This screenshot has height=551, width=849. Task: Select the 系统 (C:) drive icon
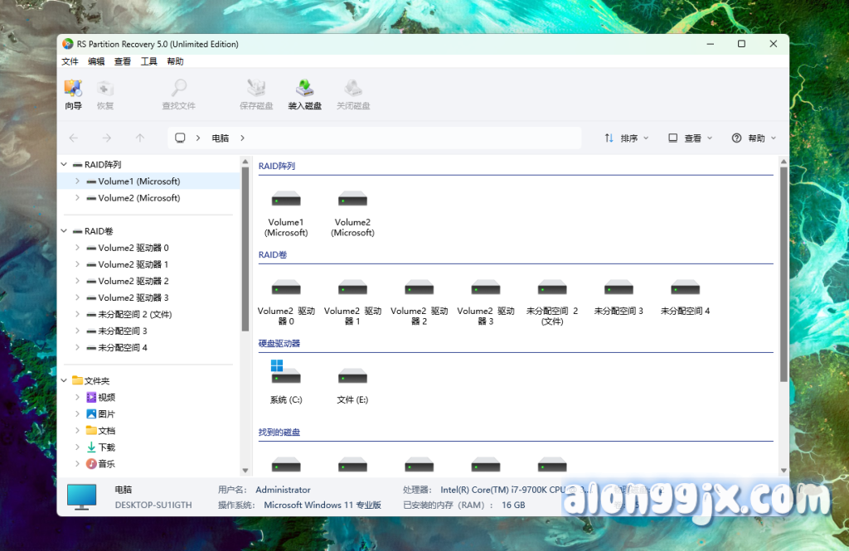(x=286, y=376)
